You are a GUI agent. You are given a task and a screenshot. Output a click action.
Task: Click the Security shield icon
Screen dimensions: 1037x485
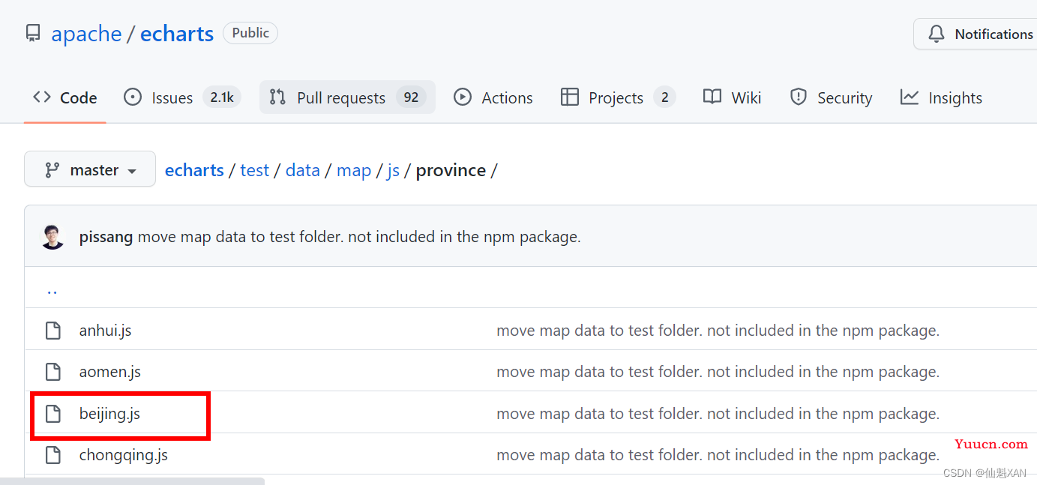(799, 97)
